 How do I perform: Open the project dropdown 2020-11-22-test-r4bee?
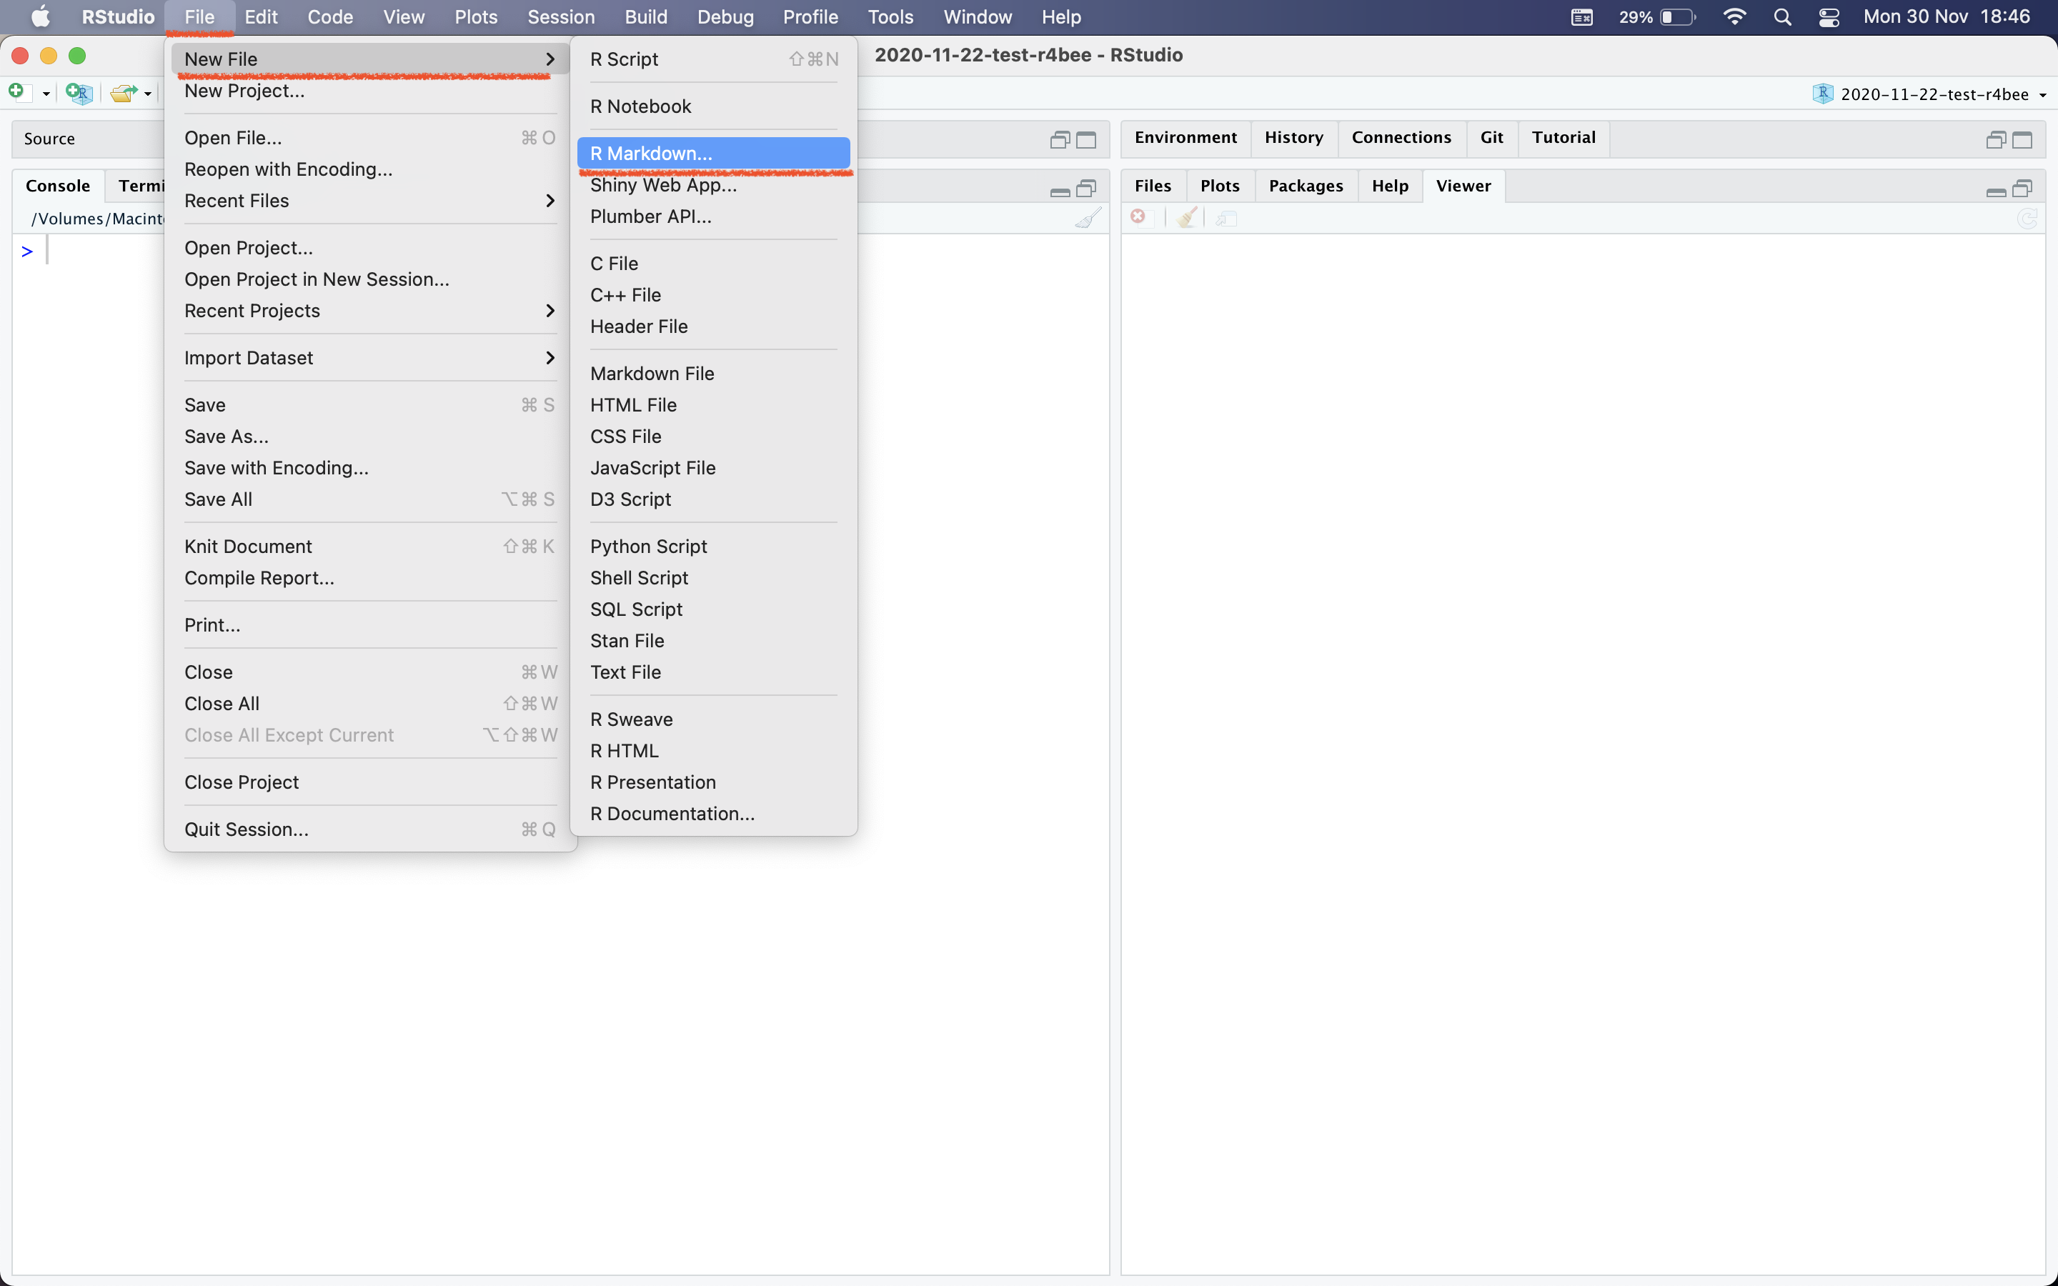[1929, 94]
